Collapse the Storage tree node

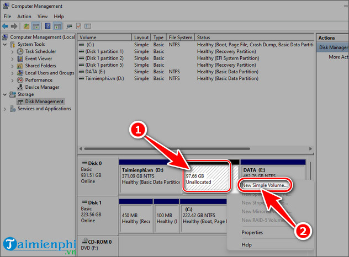(x=5, y=94)
